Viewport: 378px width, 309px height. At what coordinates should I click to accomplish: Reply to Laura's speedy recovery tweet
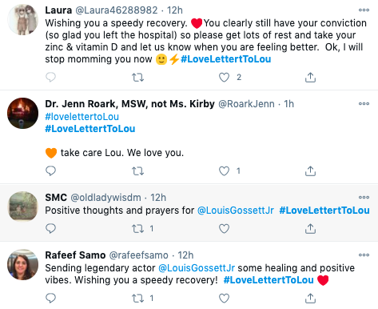point(50,77)
